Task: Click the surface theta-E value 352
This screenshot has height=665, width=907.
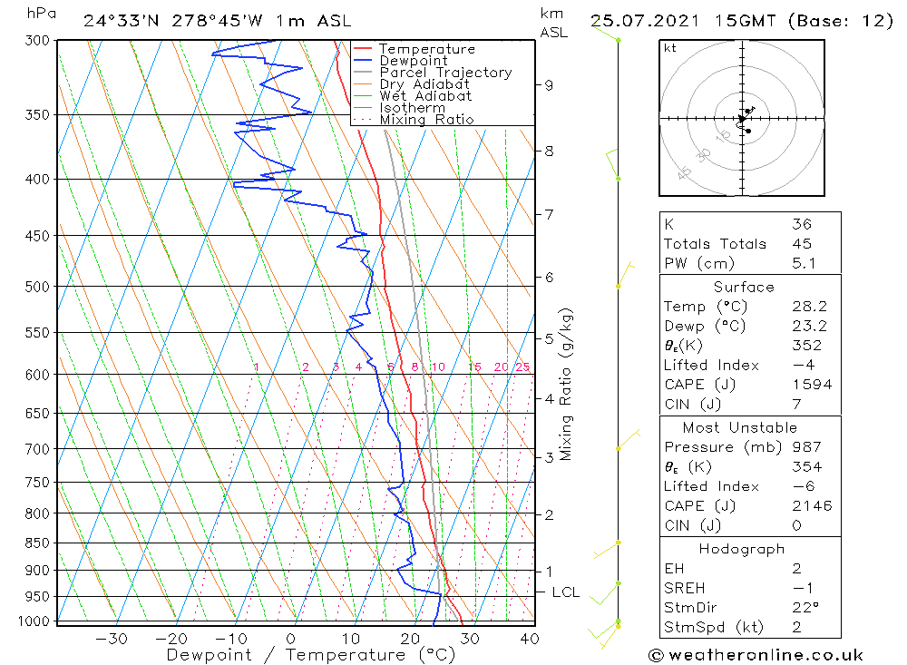Action: pos(807,346)
